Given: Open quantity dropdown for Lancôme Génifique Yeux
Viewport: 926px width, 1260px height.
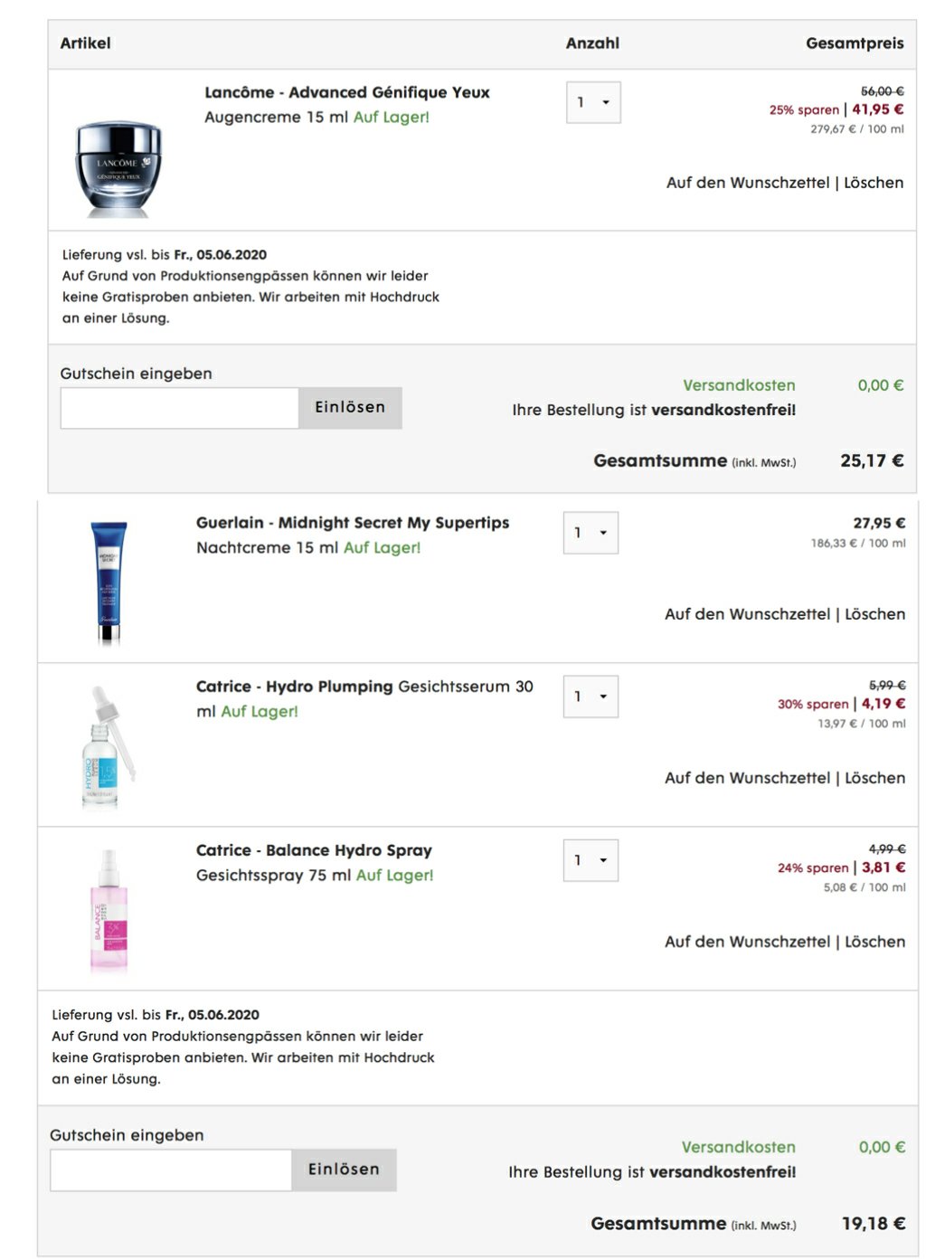Looking at the screenshot, I should point(593,102).
